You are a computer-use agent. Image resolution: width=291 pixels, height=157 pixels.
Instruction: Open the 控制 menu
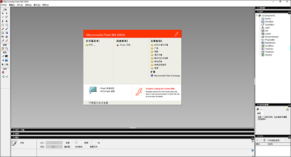28,5
